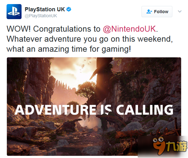Open the @NintendoUK mention link

[x=129, y=29]
